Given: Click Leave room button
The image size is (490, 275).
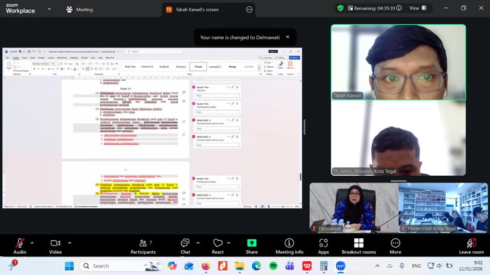Looking at the screenshot, I should [471, 243].
